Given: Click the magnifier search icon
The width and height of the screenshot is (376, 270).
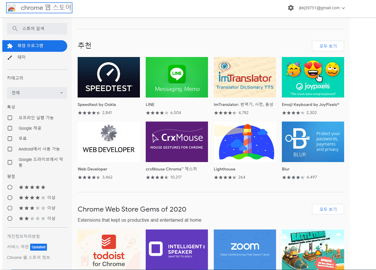Looking at the screenshot, I should [x=15, y=28].
